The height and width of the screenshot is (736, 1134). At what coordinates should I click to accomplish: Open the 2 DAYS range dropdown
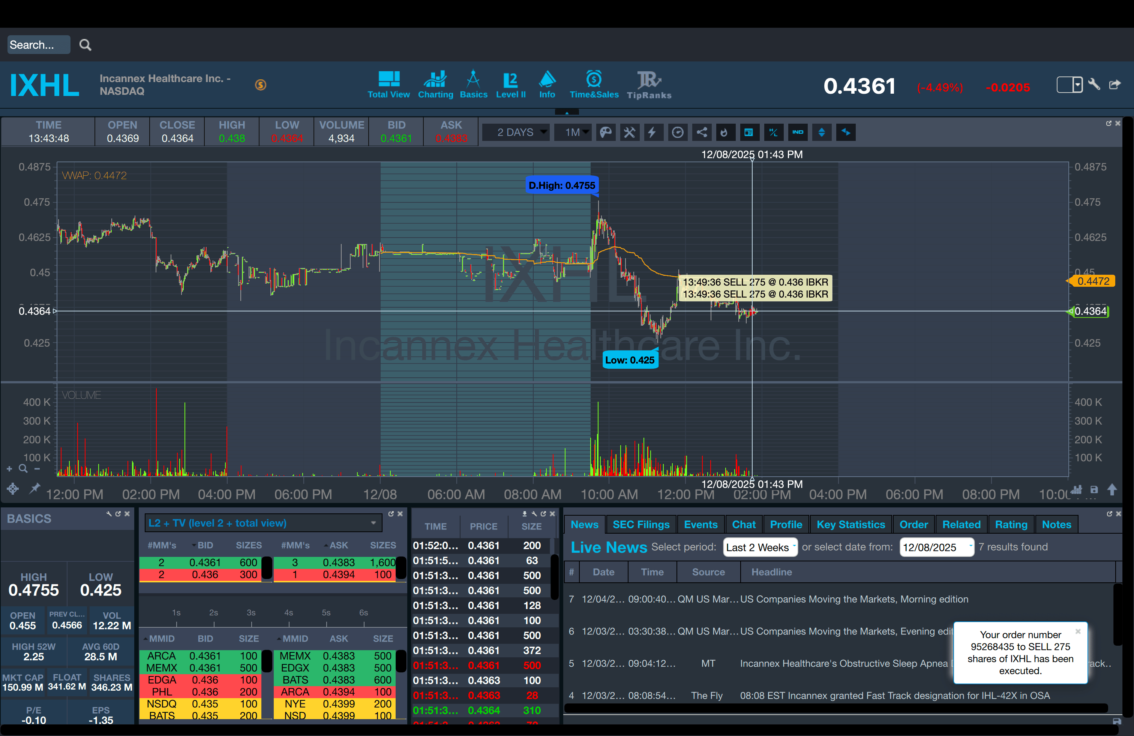pos(516,132)
